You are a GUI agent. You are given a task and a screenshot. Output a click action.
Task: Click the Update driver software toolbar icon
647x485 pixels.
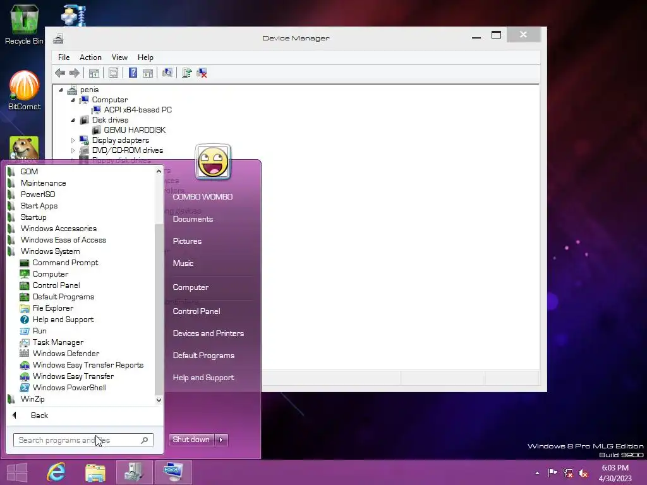click(187, 73)
